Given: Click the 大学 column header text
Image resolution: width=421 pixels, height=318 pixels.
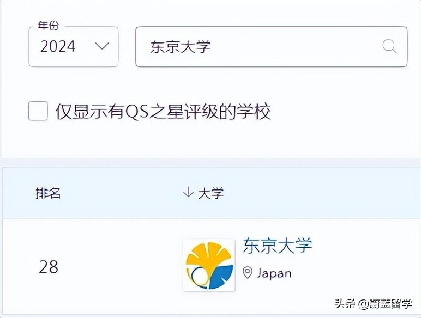Looking at the screenshot, I should [211, 193].
